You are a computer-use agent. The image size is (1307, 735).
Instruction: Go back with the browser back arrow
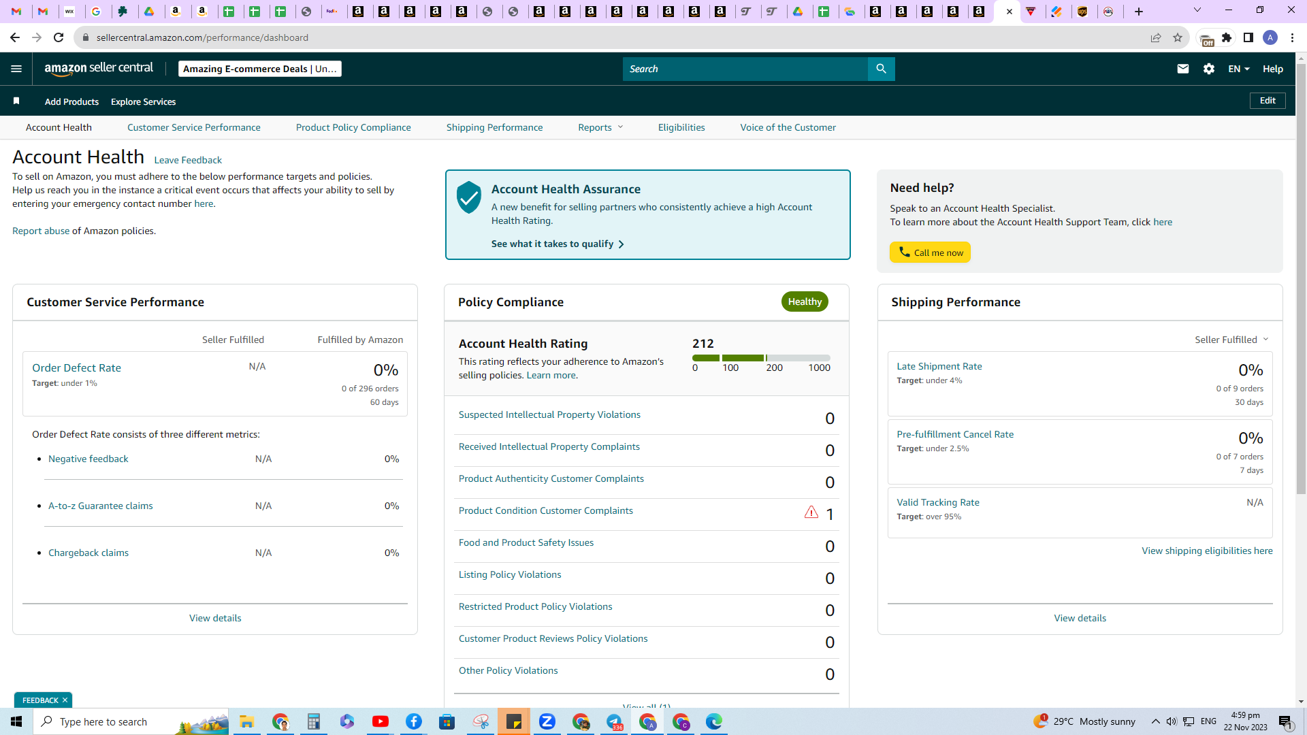point(15,37)
